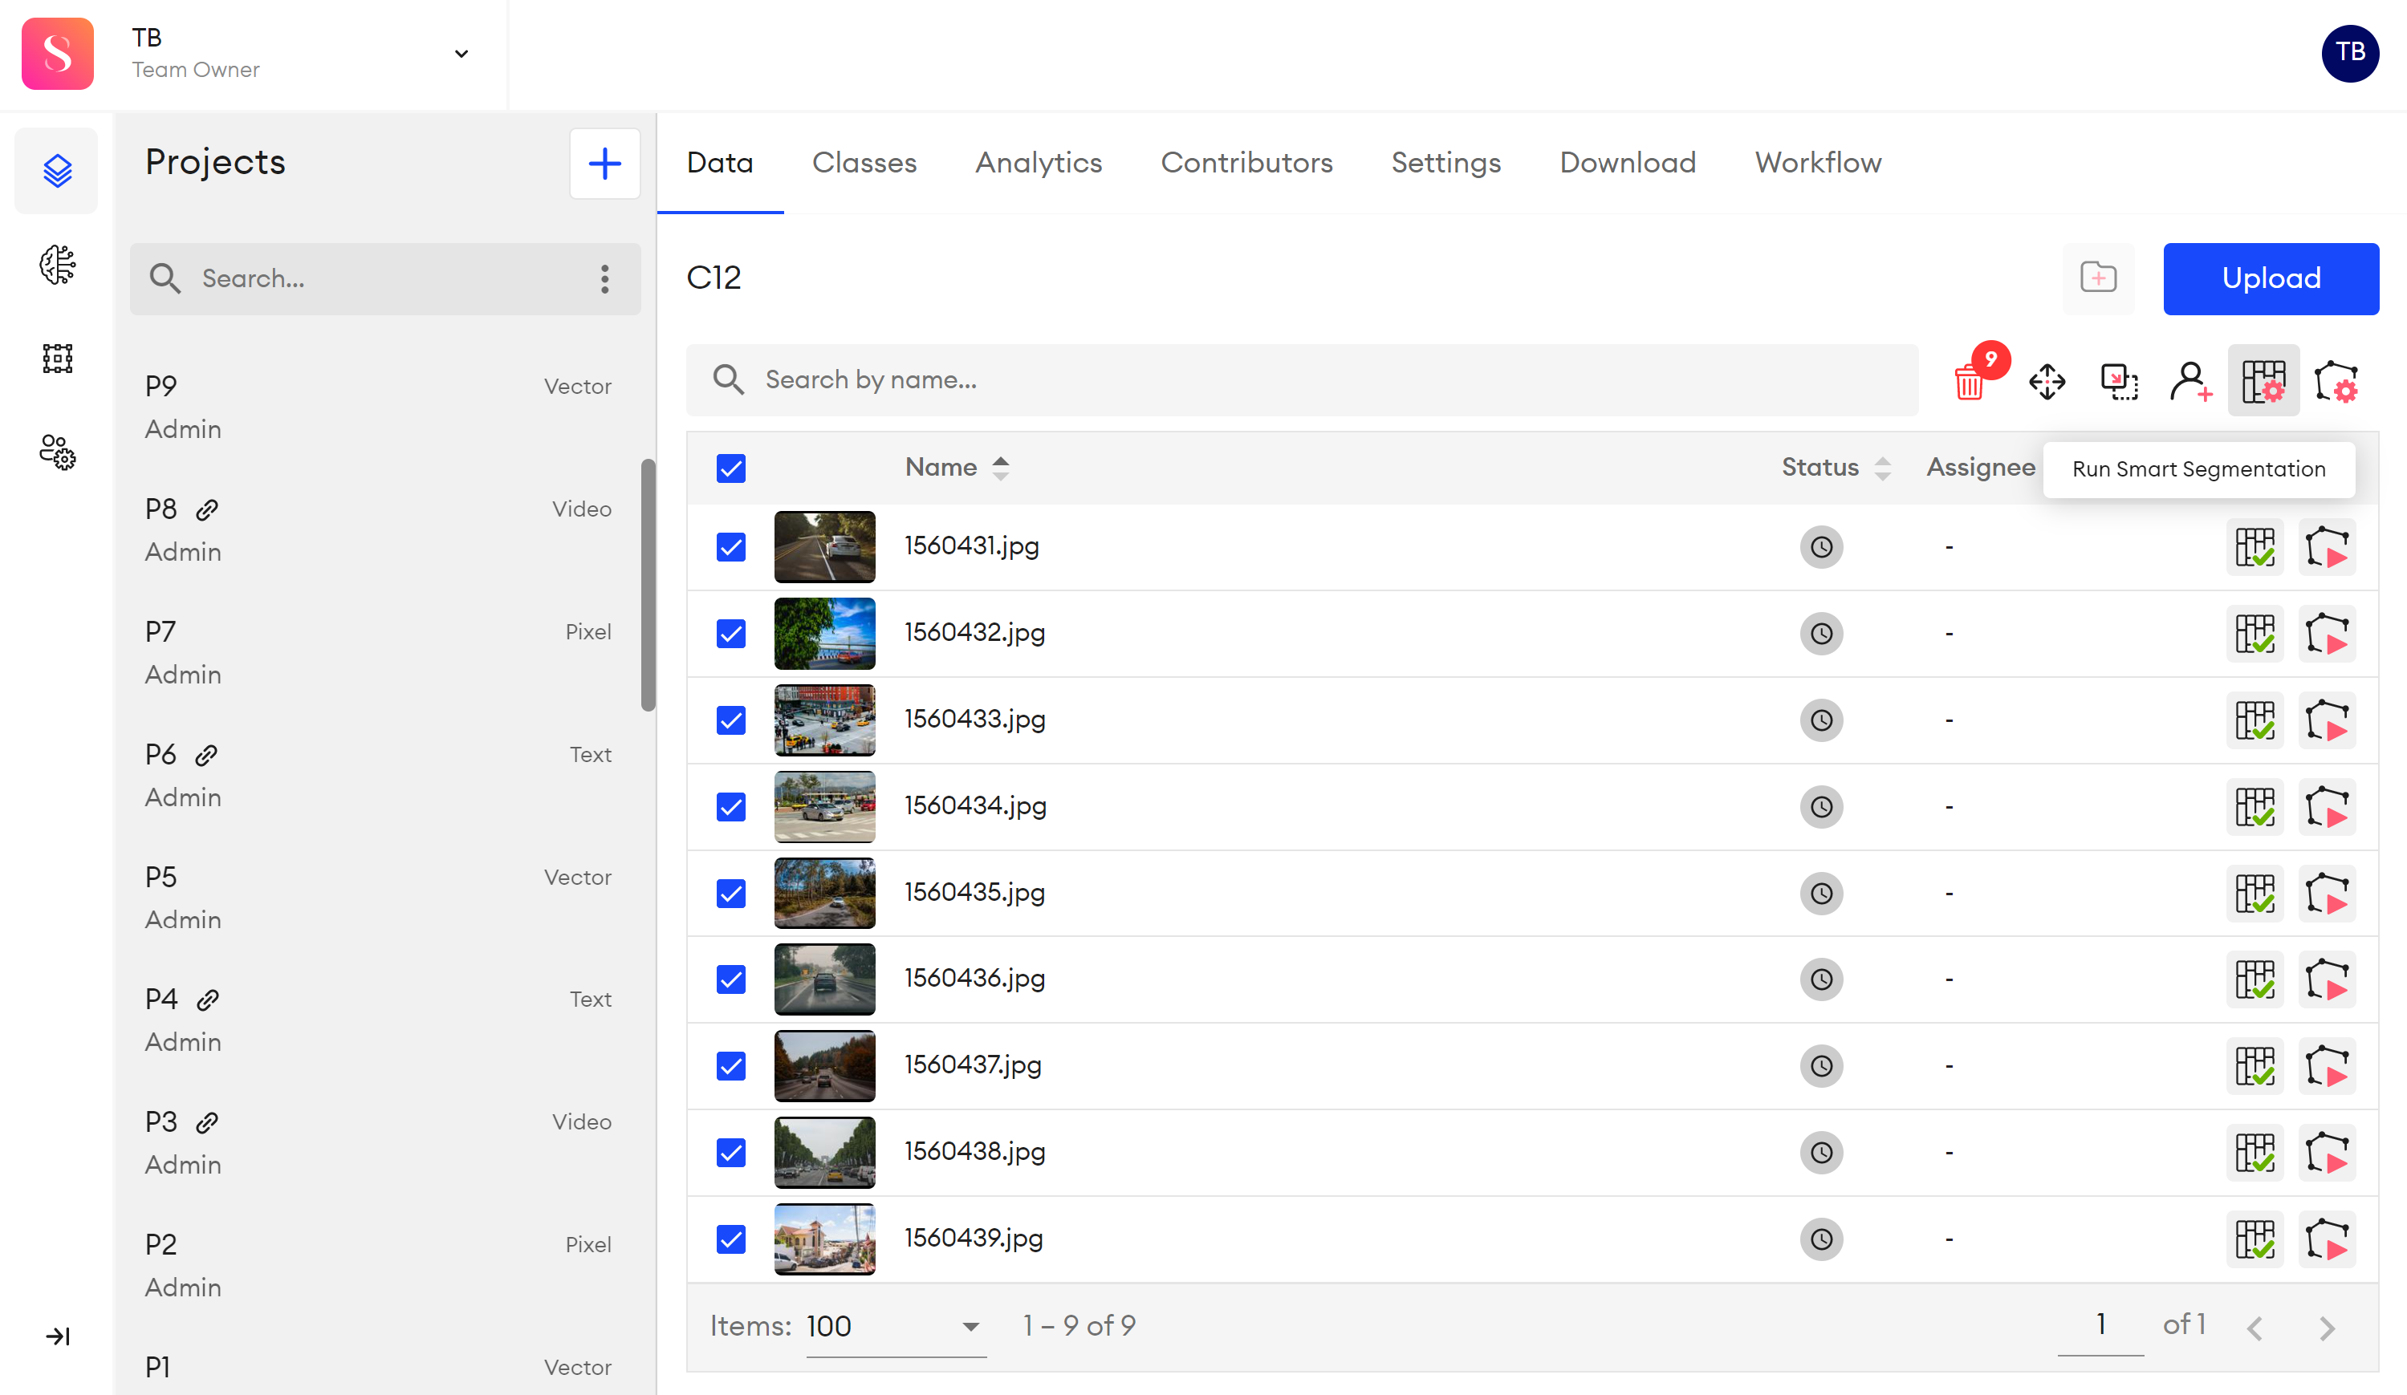Screen dimensions: 2407x1395
Task: Open thumbnail of 1560433.jpg
Action: pos(824,720)
